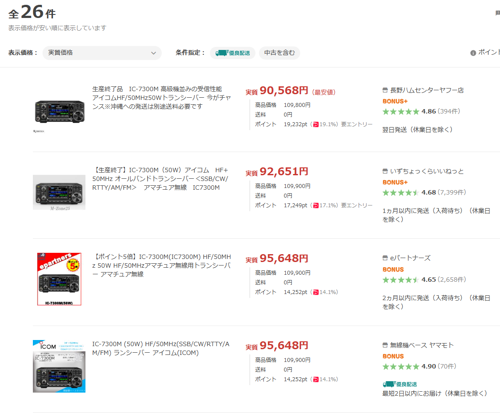The image size is (500, 418).
Task: Click the 90,568円 lowest price
Action: (x=284, y=91)
